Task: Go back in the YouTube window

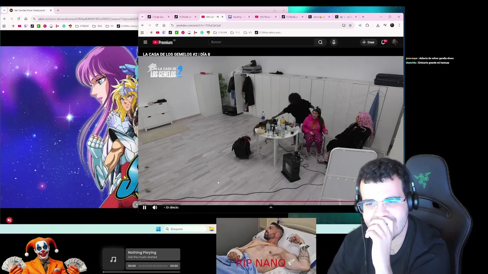Action: click(143, 25)
